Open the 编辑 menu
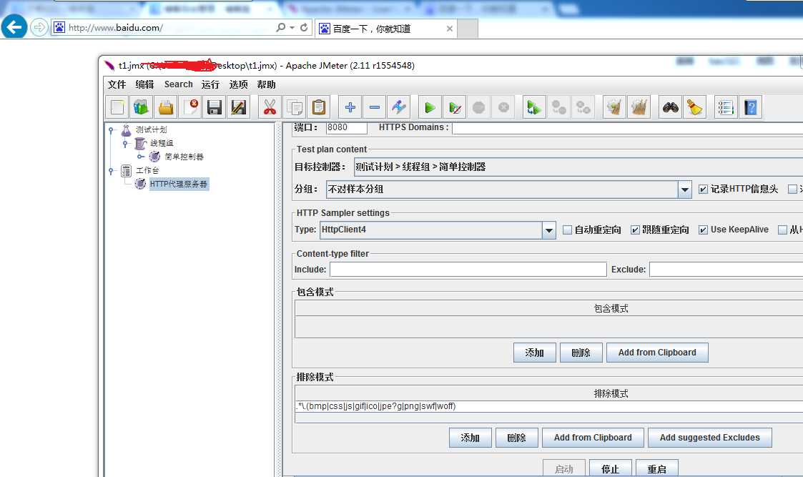Image resolution: width=803 pixels, height=477 pixels. [144, 84]
